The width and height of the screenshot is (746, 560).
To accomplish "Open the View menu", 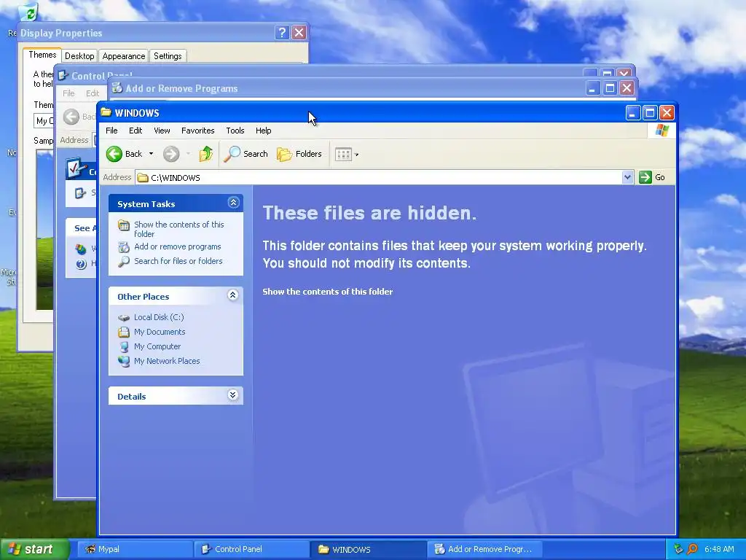I will [x=162, y=131].
